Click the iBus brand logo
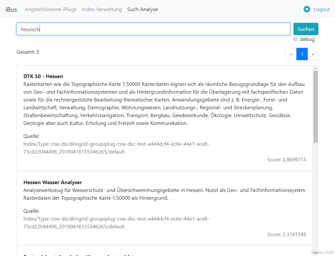The height and width of the screenshot is (256, 335). [x=11, y=9]
